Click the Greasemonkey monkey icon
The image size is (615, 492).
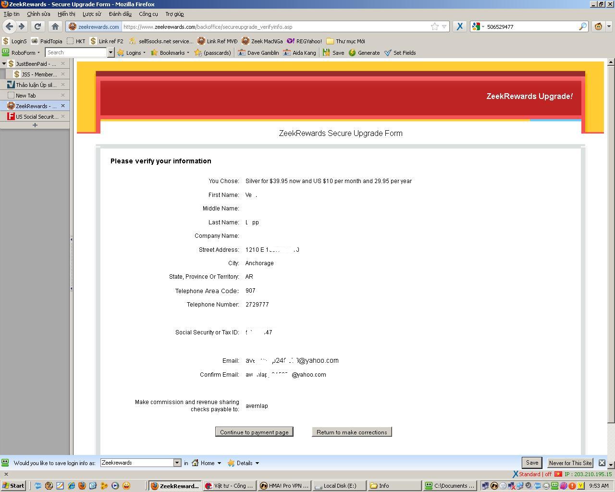click(598, 26)
